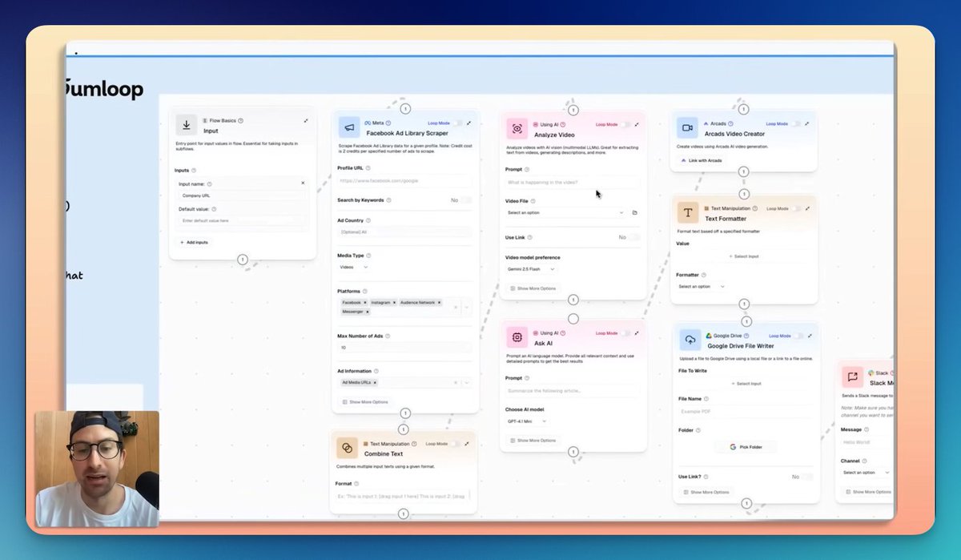
Task: Expand the Ask AI node via corner arrows
Action: pyautogui.click(x=637, y=332)
